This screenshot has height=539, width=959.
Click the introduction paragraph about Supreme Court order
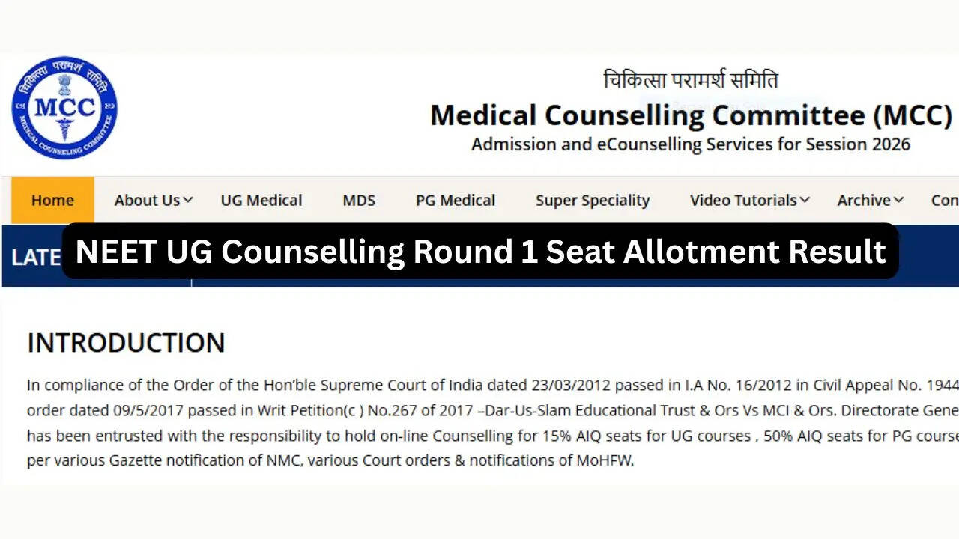493,423
